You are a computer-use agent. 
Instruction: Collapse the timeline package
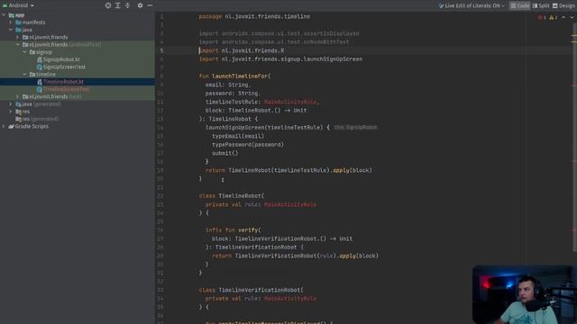(24, 74)
